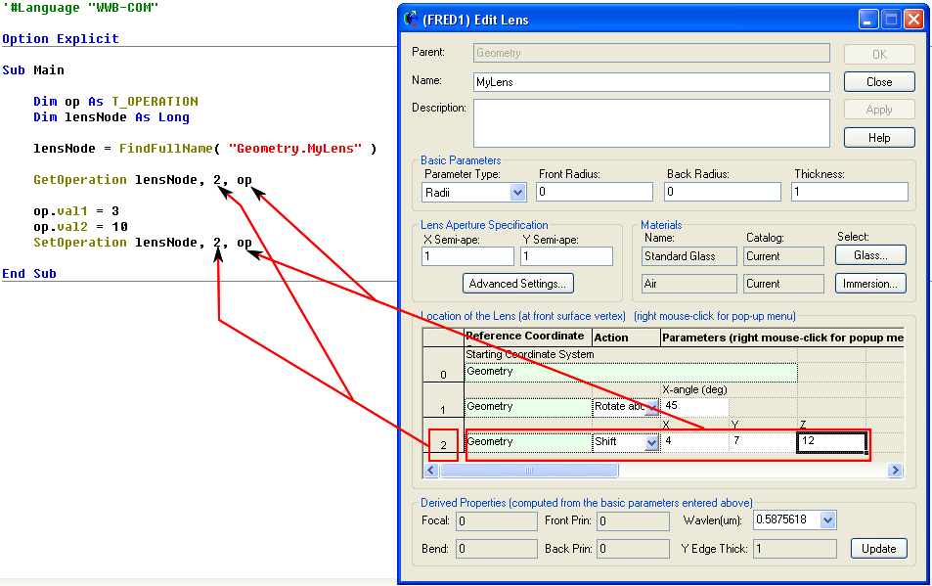Open the Parameter Type dropdown showing Radii
932x586 pixels.
point(476,193)
